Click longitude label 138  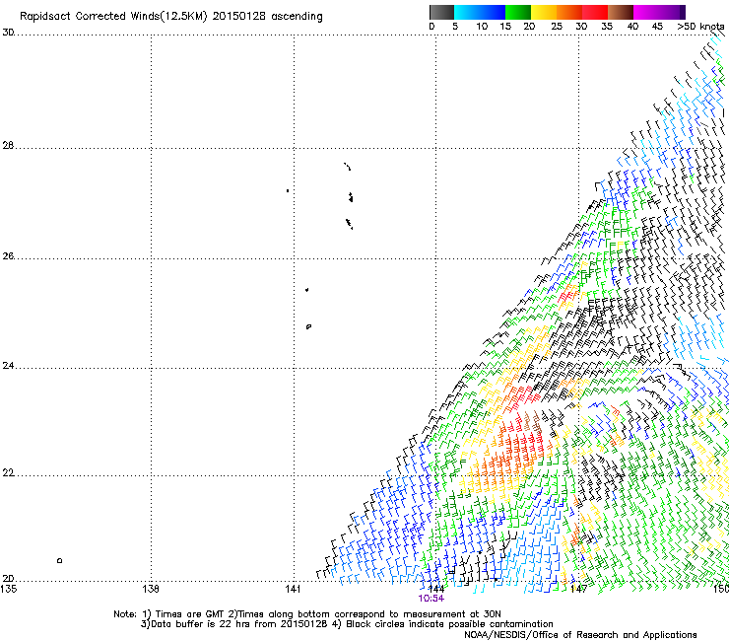tap(151, 590)
